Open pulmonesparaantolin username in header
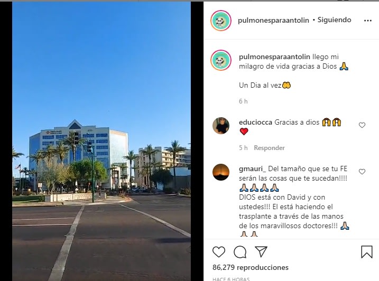 [x=273, y=20]
